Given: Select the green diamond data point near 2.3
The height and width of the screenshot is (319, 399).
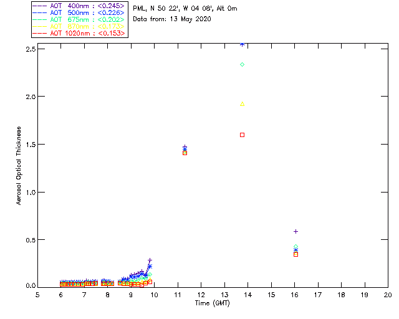Looking at the screenshot, I should point(243,65).
